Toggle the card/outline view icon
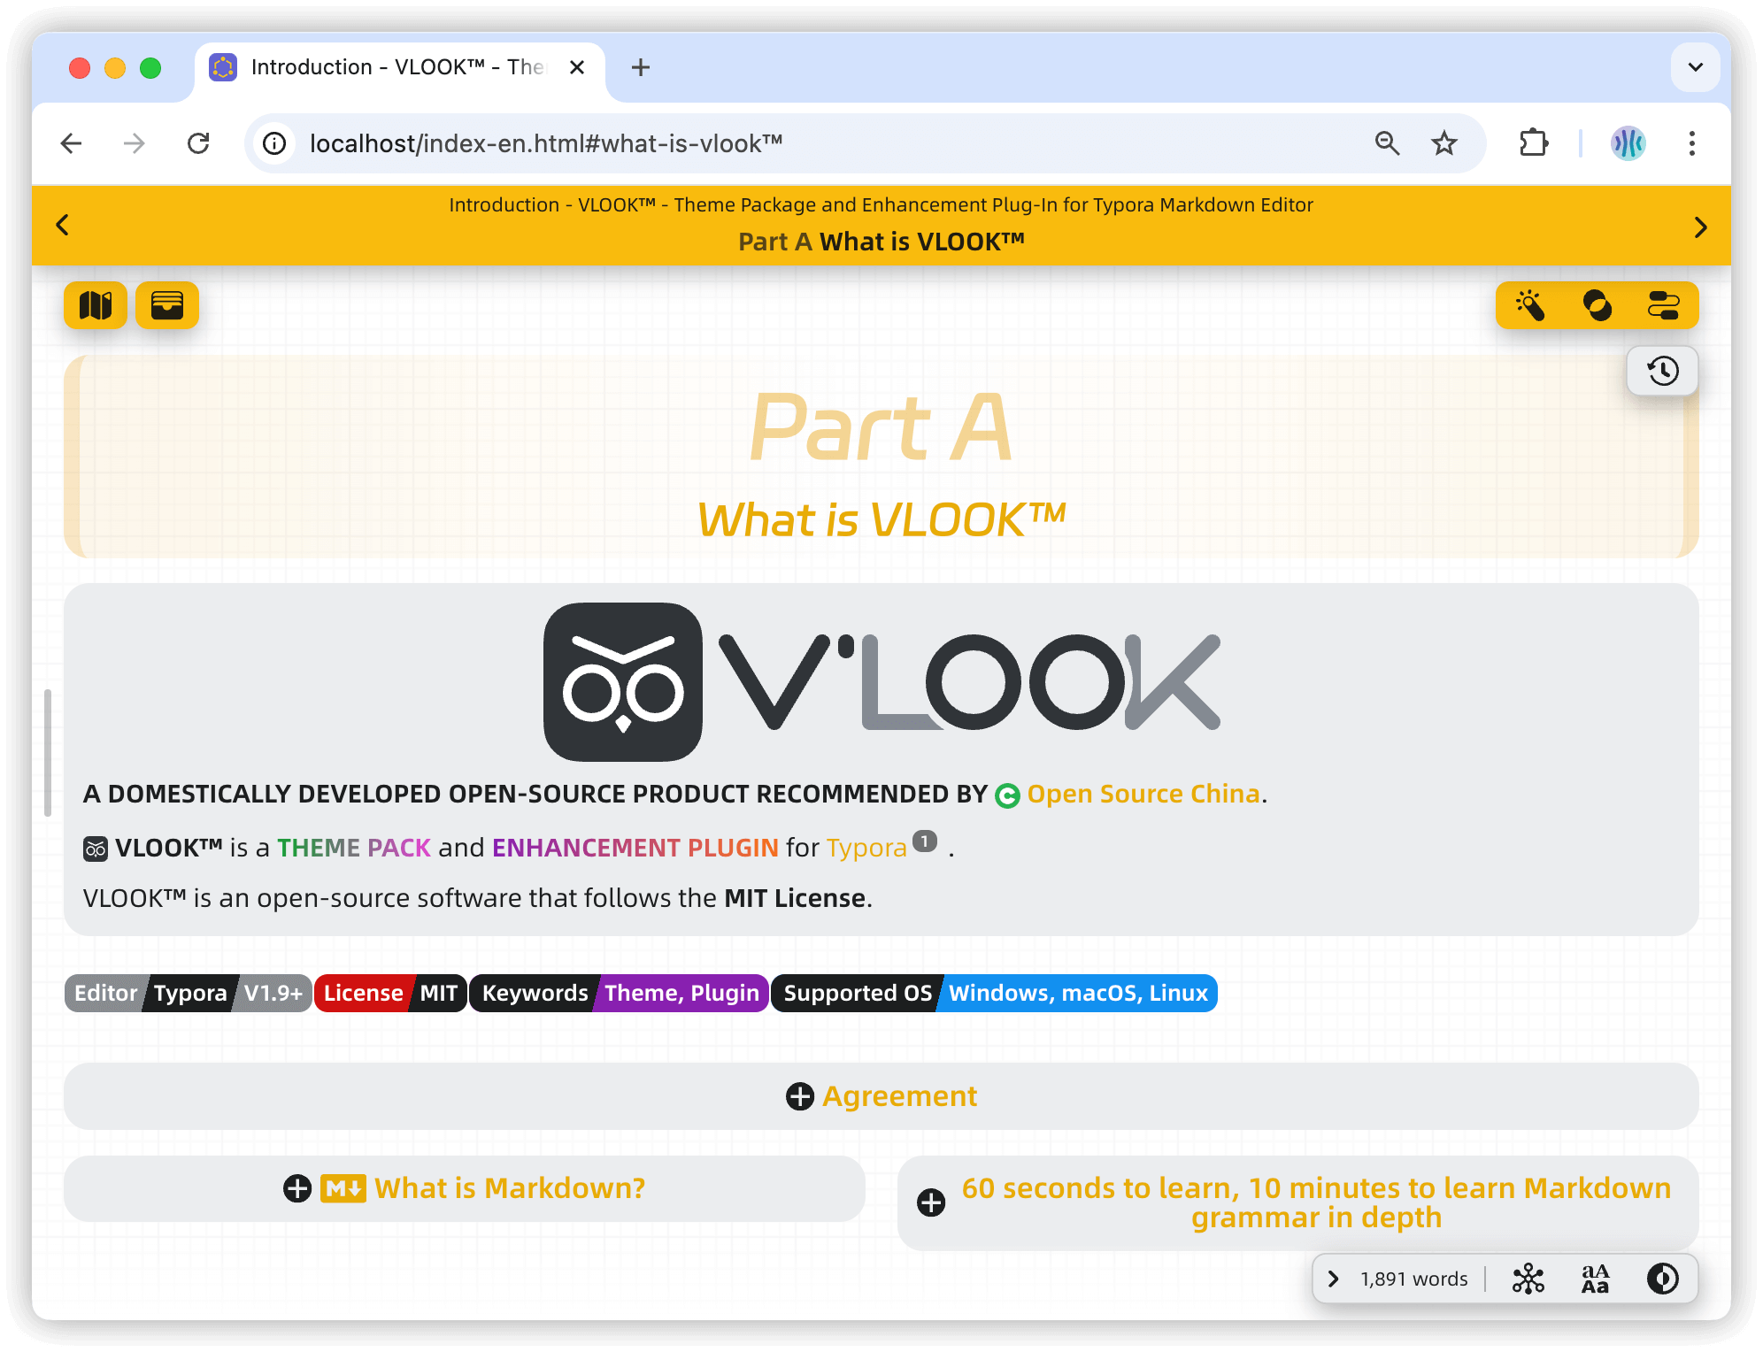Image resolution: width=1763 pixels, height=1352 pixels. coord(167,305)
